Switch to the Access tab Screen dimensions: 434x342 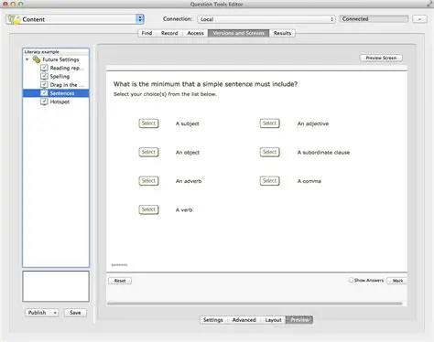coord(195,33)
